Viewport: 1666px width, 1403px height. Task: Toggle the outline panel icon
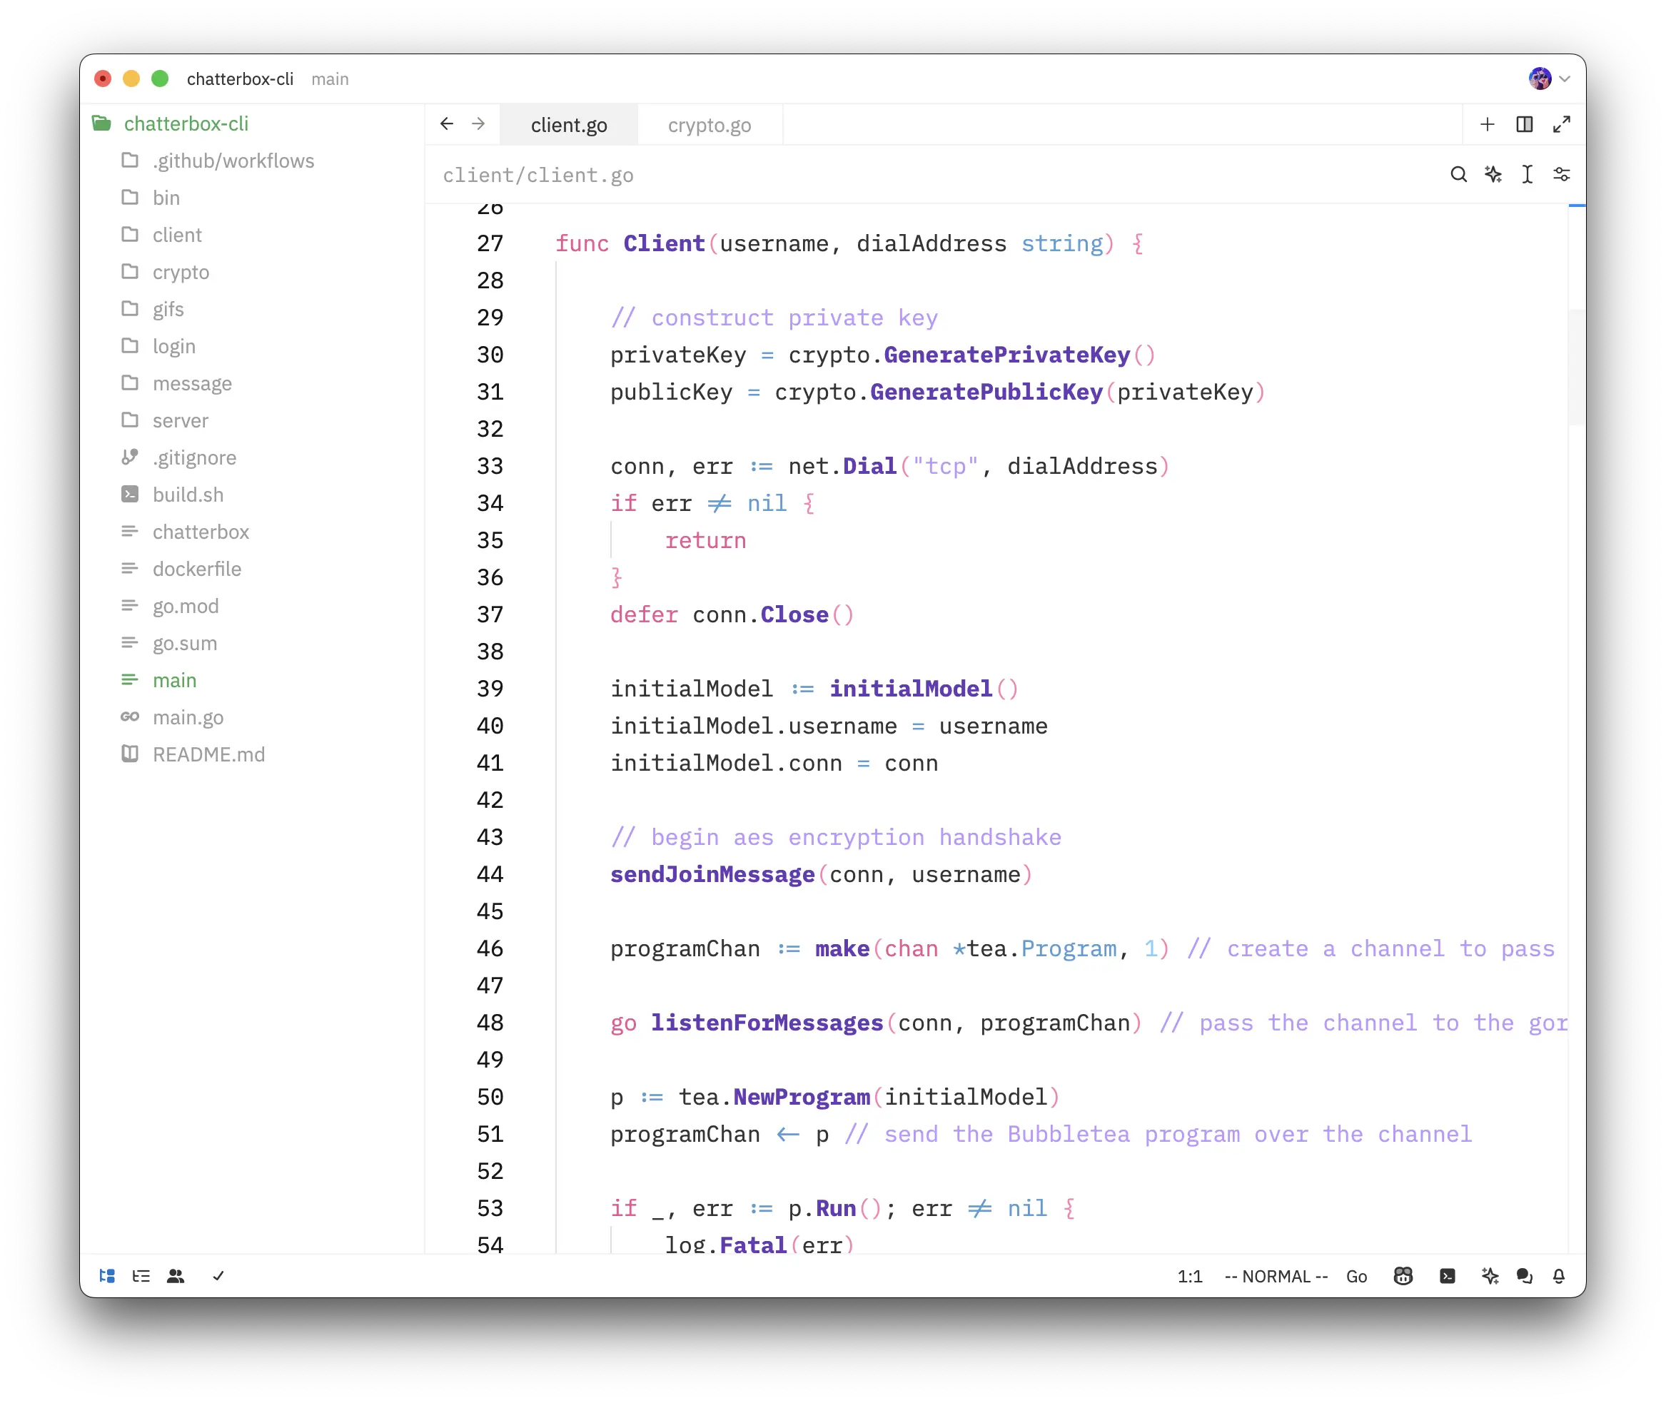point(141,1276)
